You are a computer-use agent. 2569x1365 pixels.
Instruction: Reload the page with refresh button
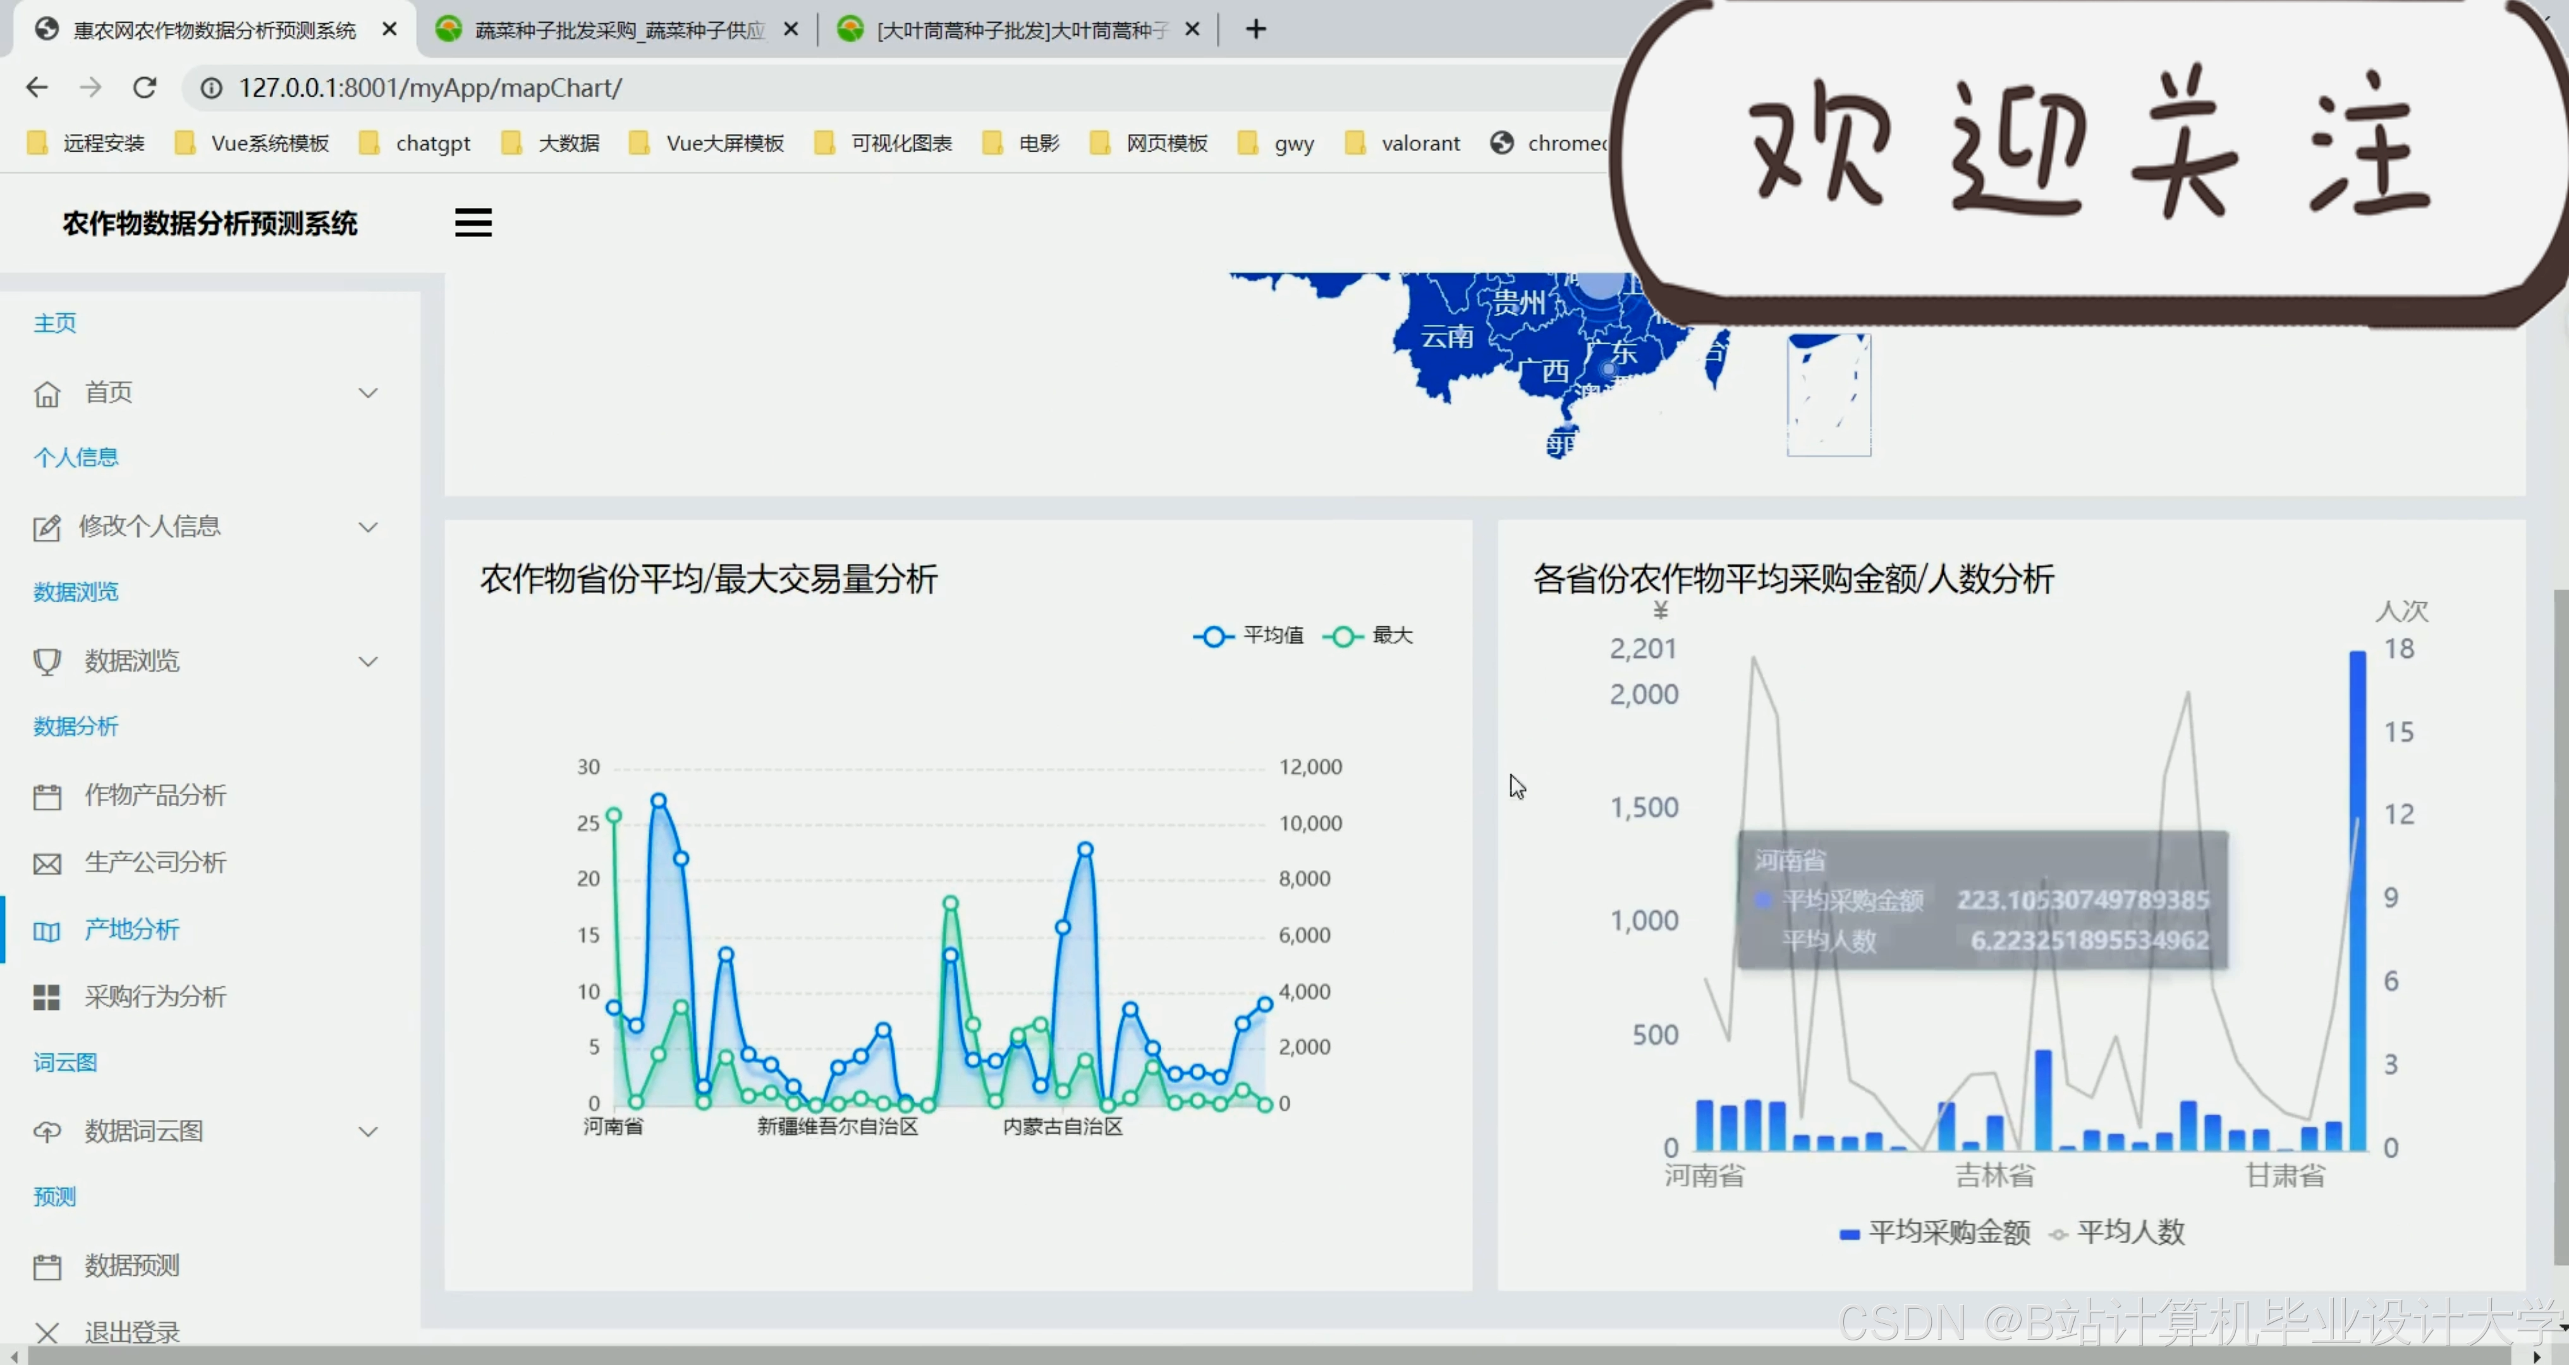pyautogui.click(x=145, y=88)
